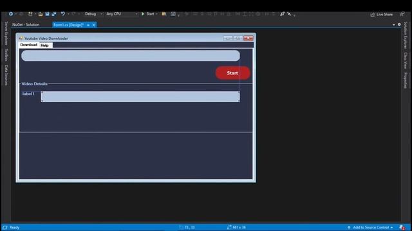
Task: Click the Navigate Backward toolbar icon
Action: click(x=11, y=14)
